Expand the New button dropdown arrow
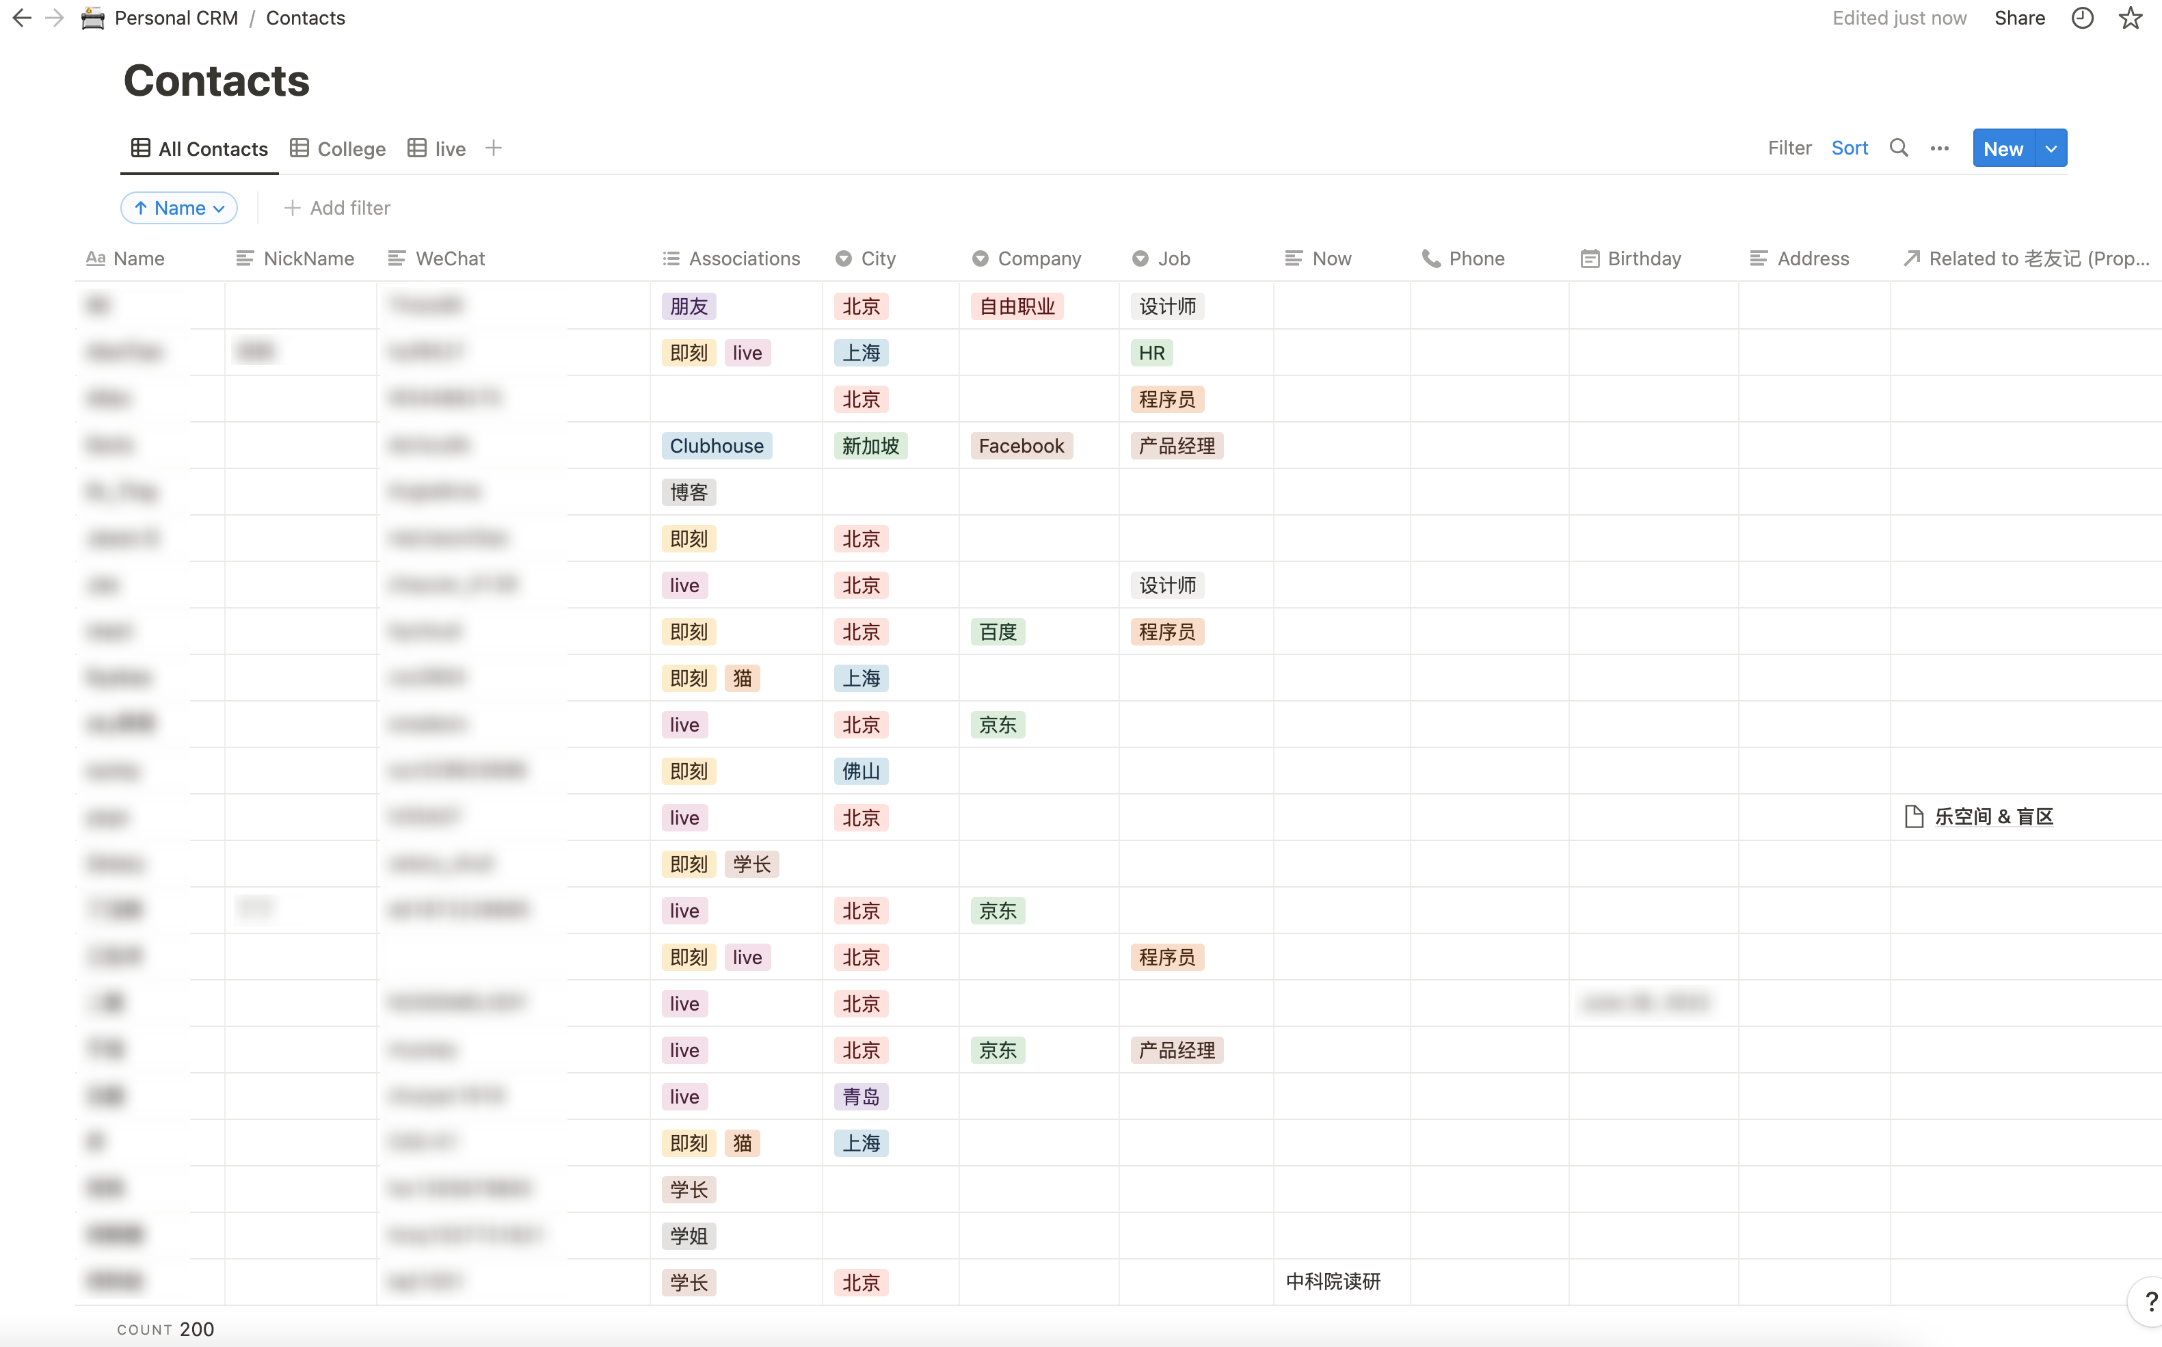The image size is (2162, 1347). pos(2051,149)
